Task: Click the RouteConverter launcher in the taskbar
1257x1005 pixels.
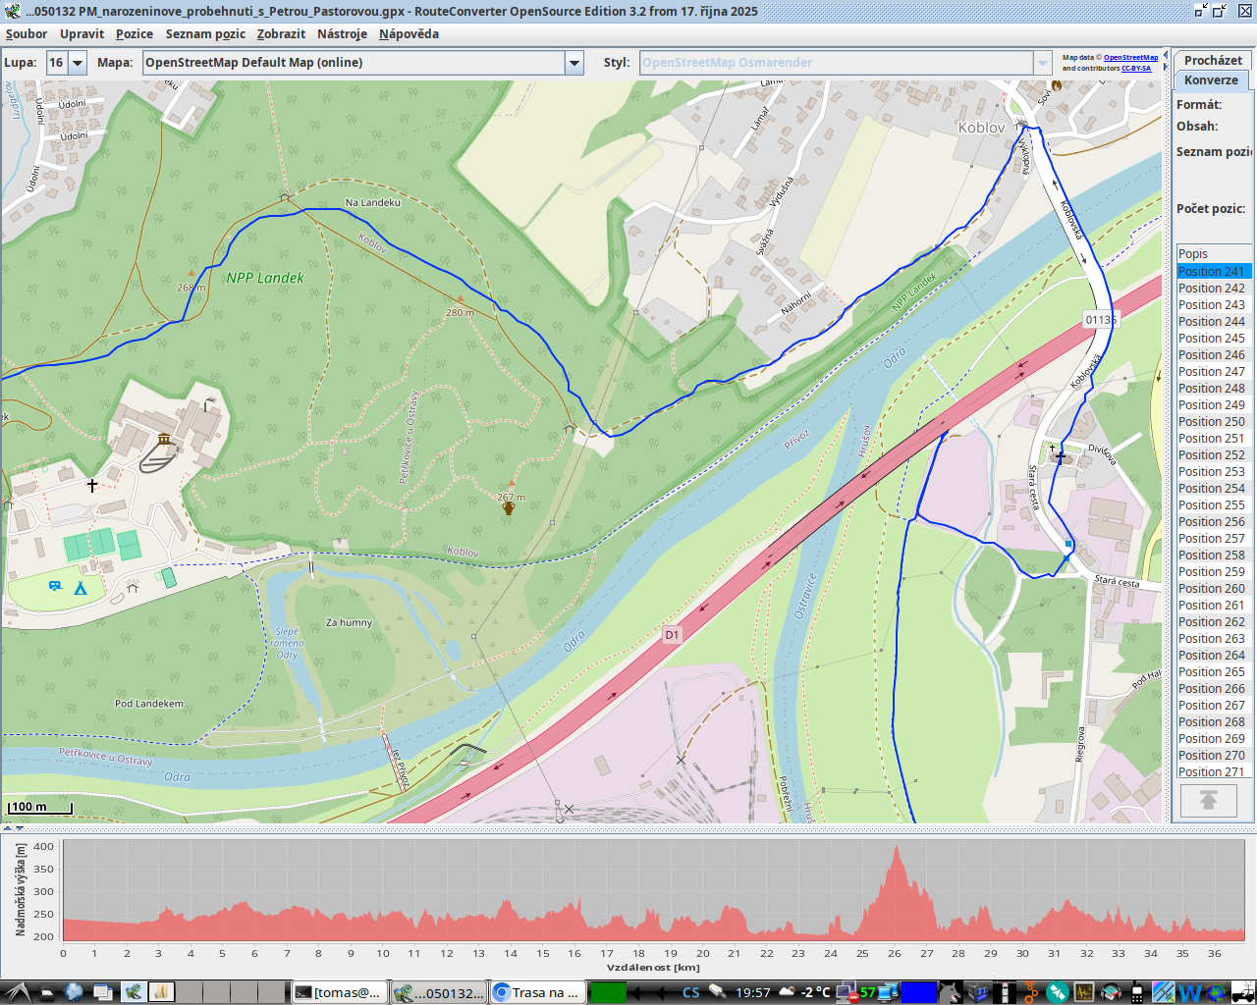Action: pyautogui.click(x=133, y=992)
